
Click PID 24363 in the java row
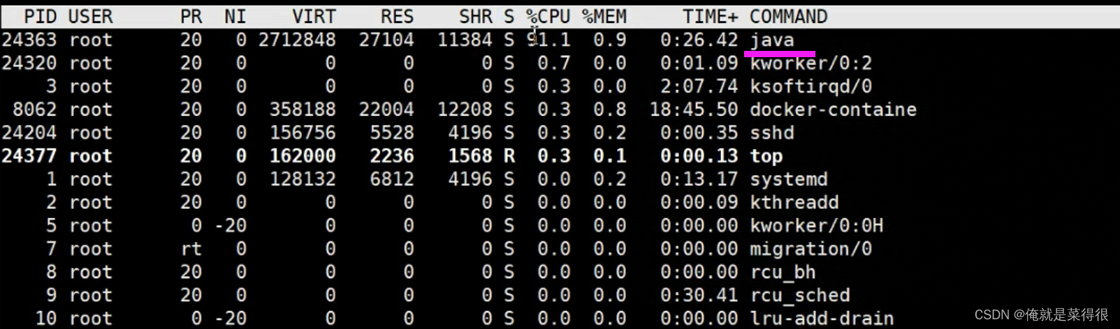coord(29,40)
